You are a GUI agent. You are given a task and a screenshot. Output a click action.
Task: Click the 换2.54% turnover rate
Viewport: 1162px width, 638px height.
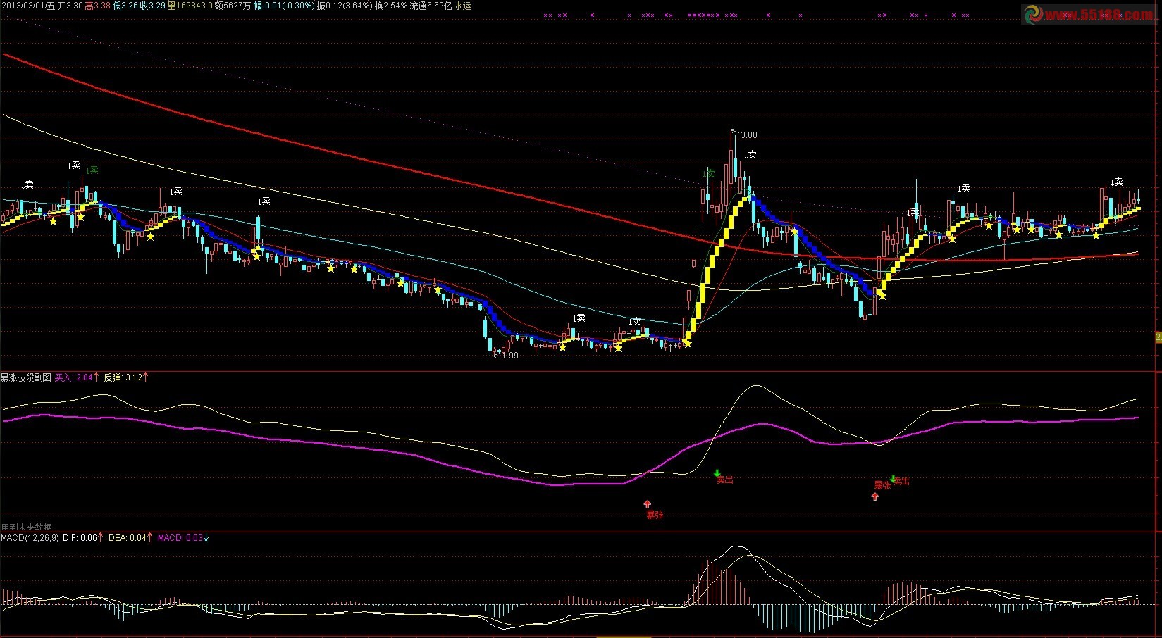[391, 6]
